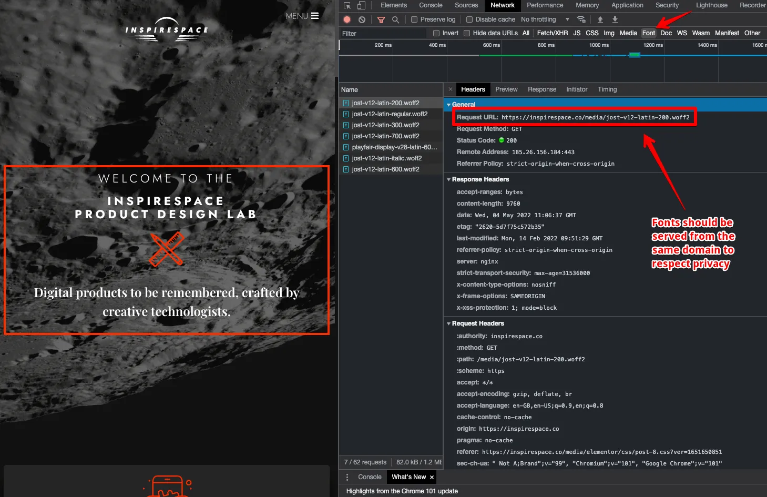The image size is (767, 497).
Task: Toggle the network filter funnel icon
Action: 381,19
